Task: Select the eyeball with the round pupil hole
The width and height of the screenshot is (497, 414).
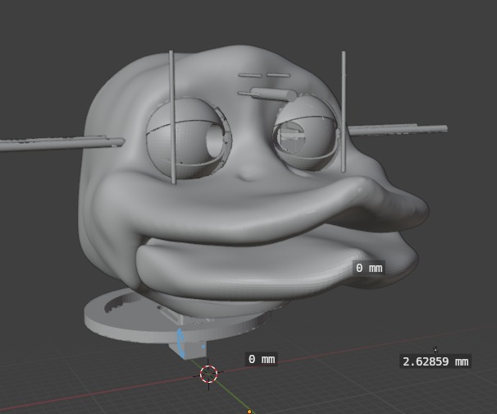Action: coord(189,137)
